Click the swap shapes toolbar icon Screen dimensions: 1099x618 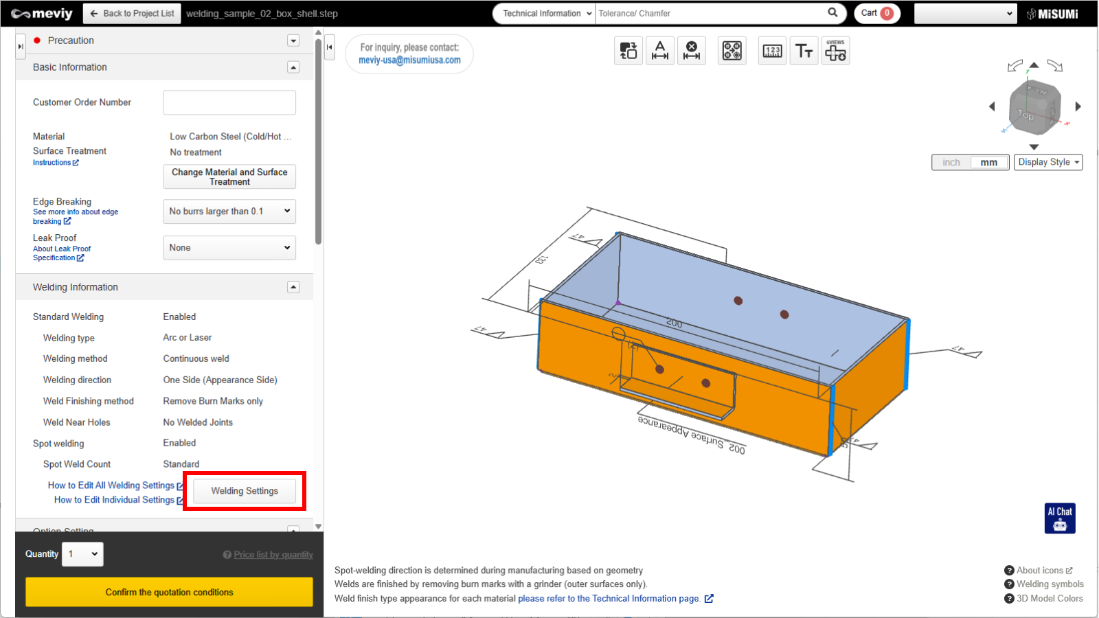pos(628,51)
